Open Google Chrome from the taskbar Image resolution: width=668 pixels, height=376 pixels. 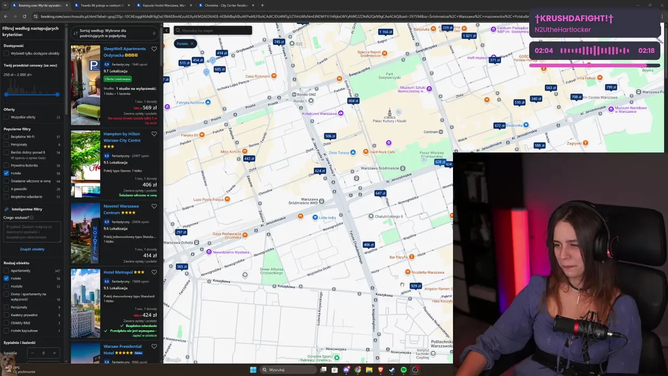click(357, 370)
